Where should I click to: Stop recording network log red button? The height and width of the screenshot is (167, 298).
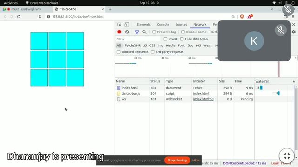coord(119,32)
